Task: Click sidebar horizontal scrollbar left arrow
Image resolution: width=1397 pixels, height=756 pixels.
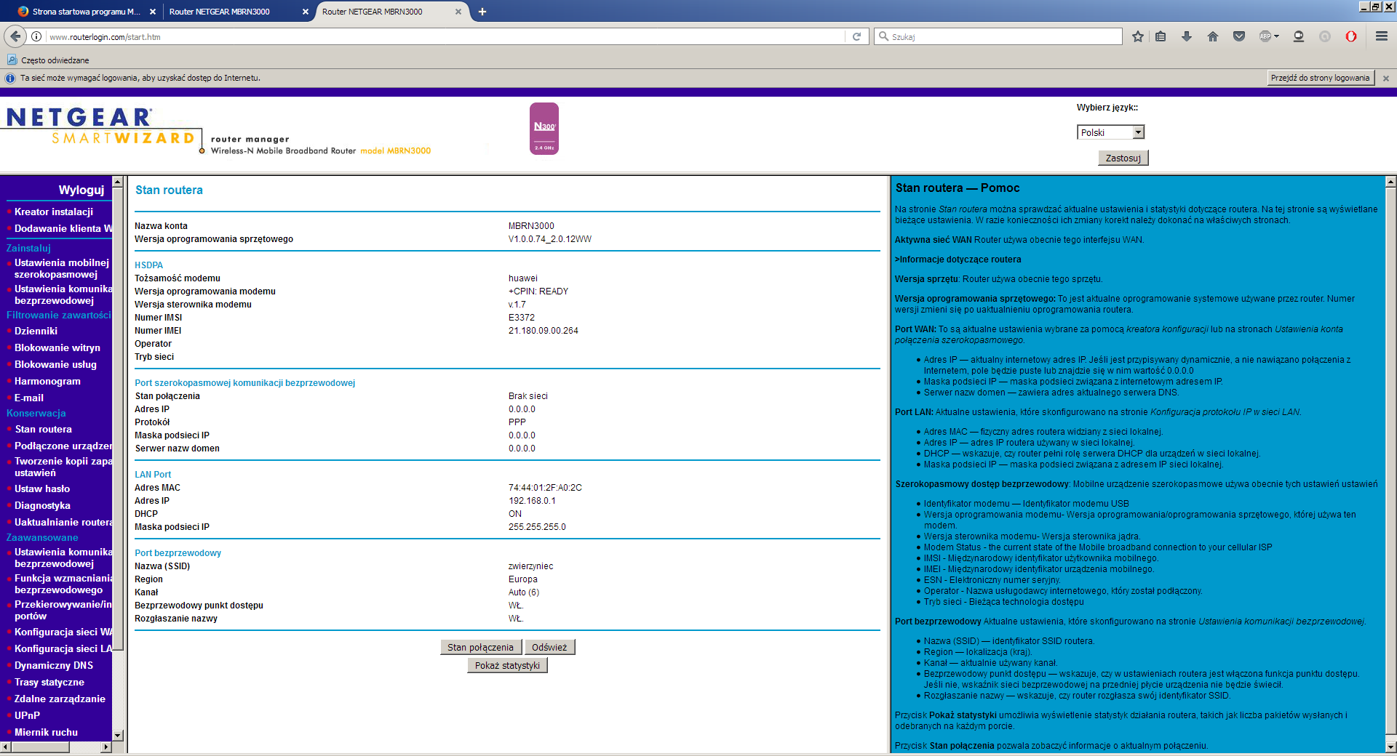Action: point(6,747)
